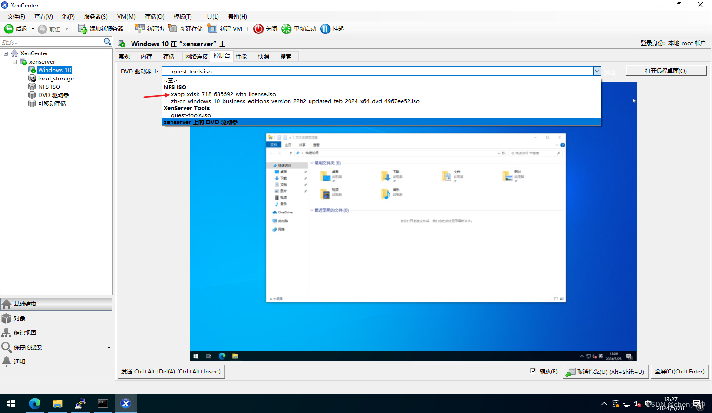Click the Add New Server icon
This screenshot has height=413, width=712.
pyautogui.click(x=82, y=29)
